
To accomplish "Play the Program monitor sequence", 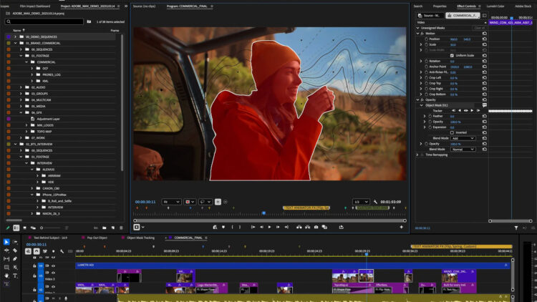I will [269, 227].
